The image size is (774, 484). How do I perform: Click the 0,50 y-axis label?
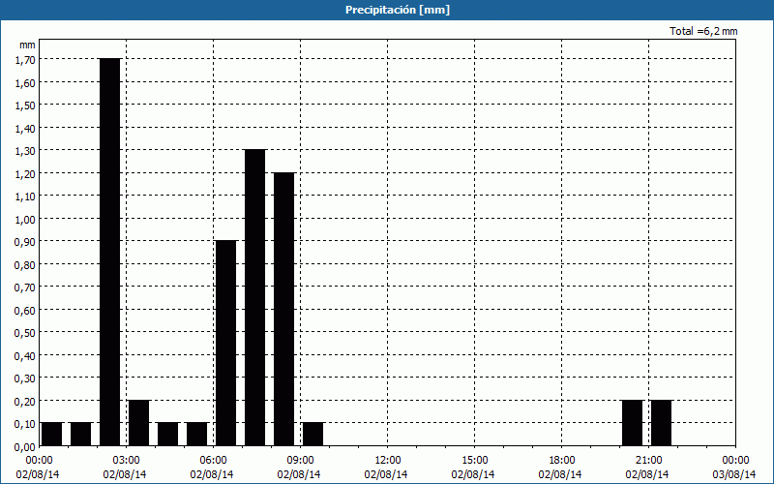point(25,333)
